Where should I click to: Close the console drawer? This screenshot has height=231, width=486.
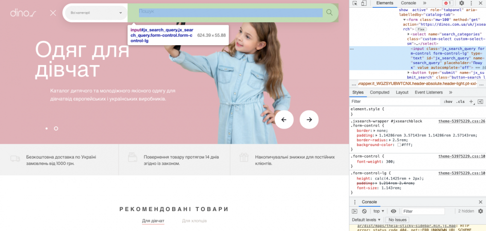481,202
